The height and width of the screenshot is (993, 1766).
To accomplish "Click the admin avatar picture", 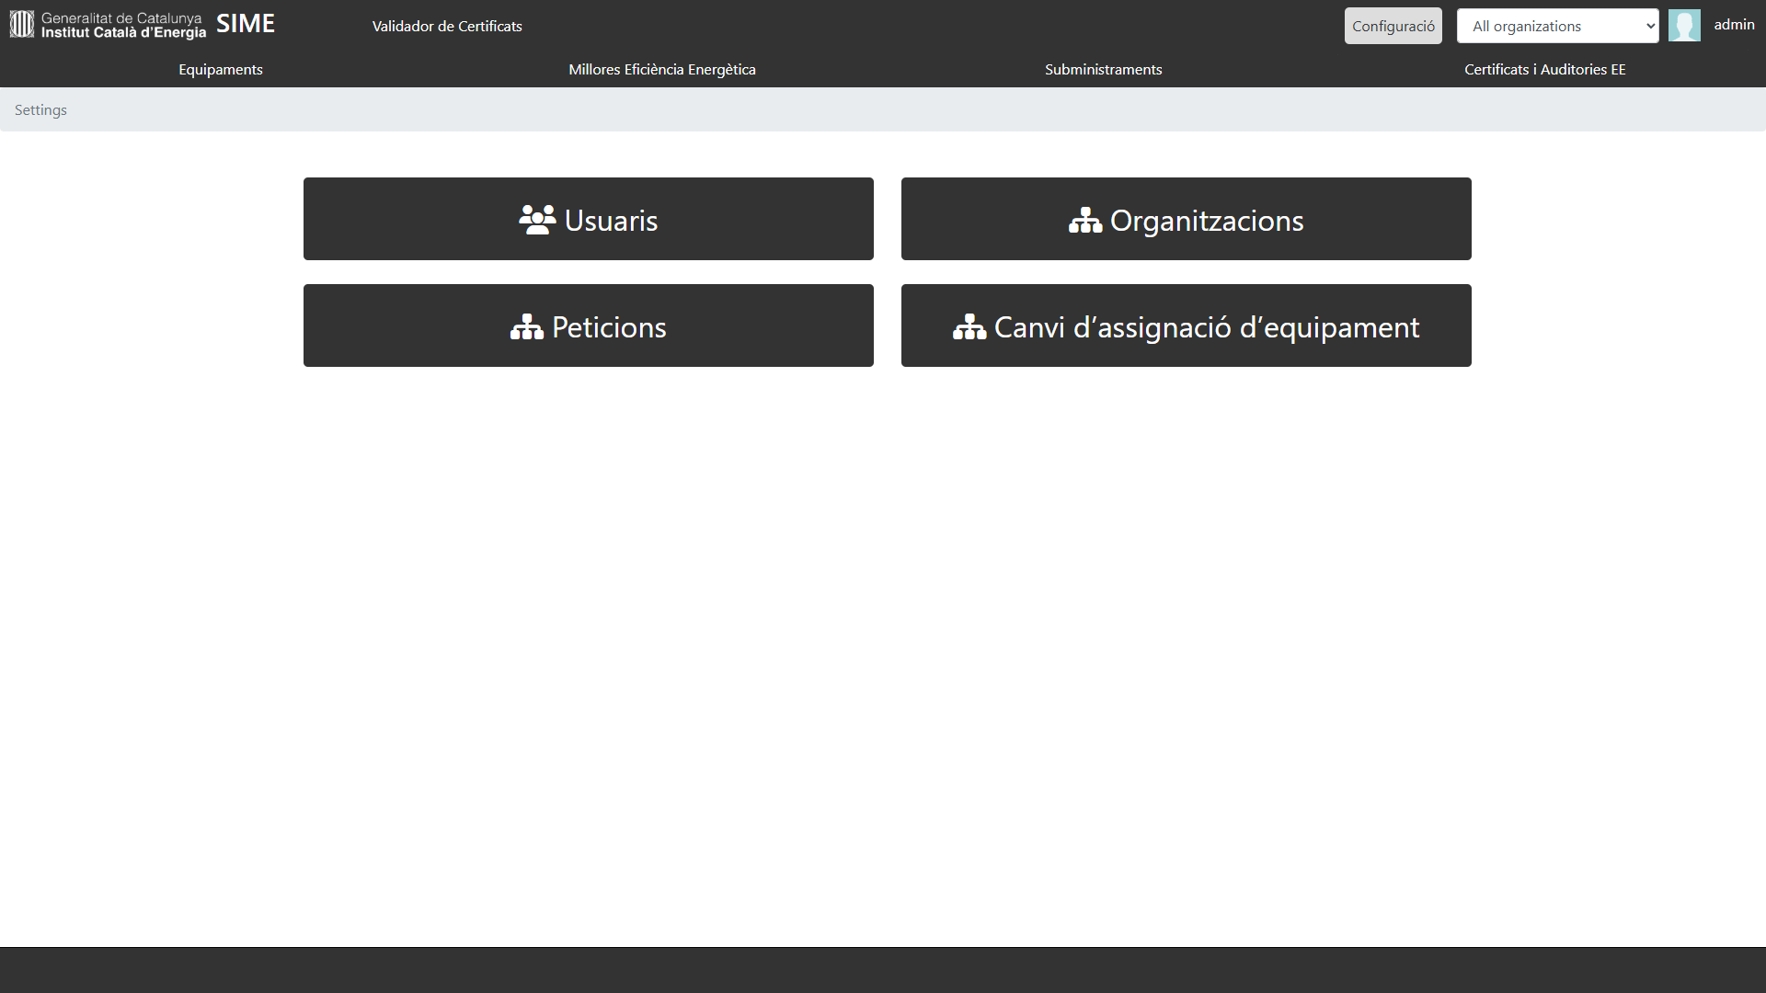I will coord(1684,26).
